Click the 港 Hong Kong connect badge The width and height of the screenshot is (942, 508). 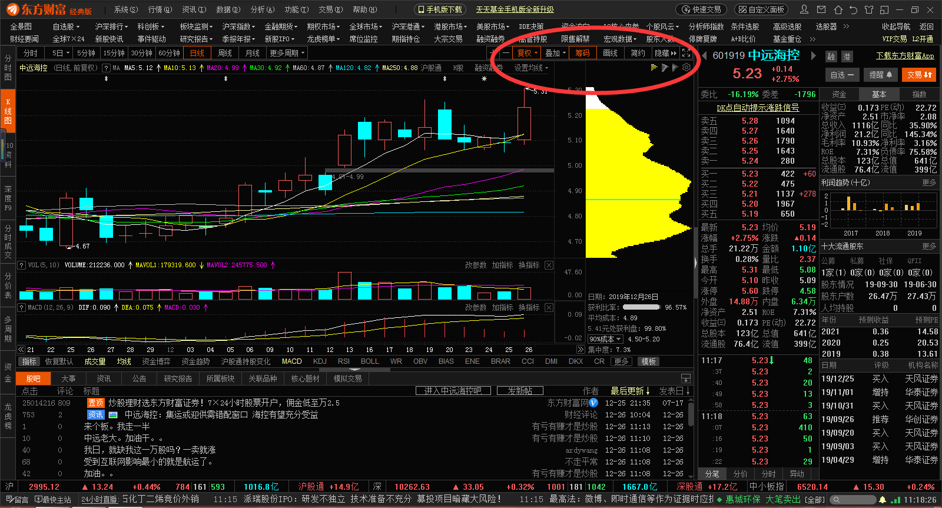pyautogui.click(x=847, y=57)
